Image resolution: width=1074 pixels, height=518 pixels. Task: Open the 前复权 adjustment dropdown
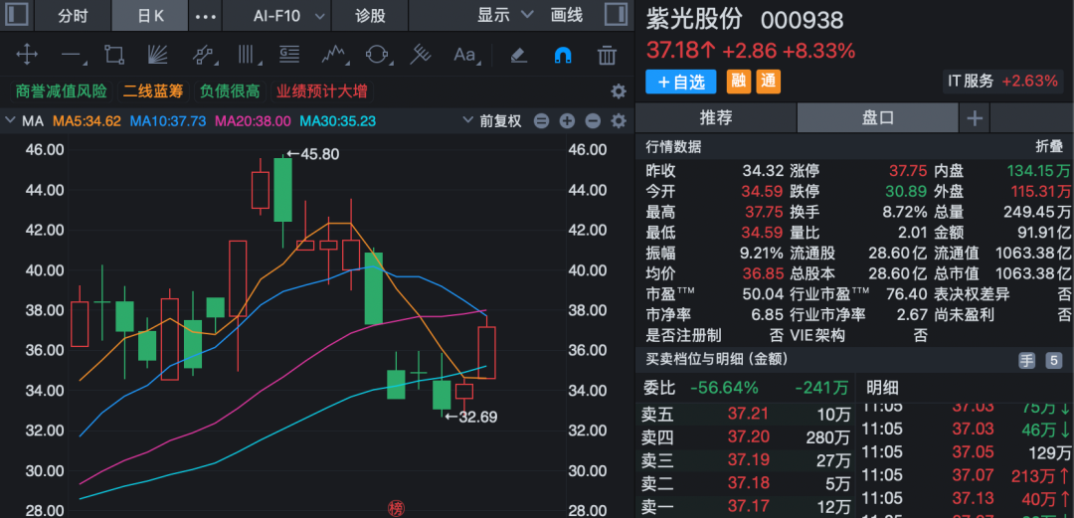(x=492, y=121)
